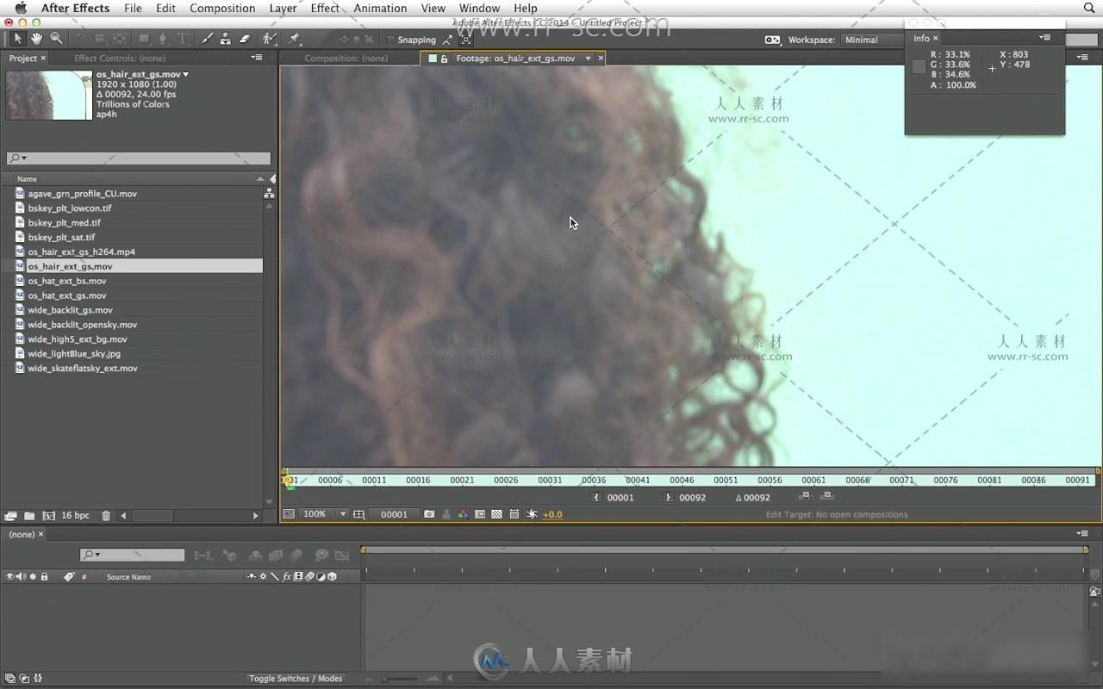This screenshot has height=689, width=1103.
Task: Expand or collapse Layer Switches pane
Action: (x=9, y=679)
